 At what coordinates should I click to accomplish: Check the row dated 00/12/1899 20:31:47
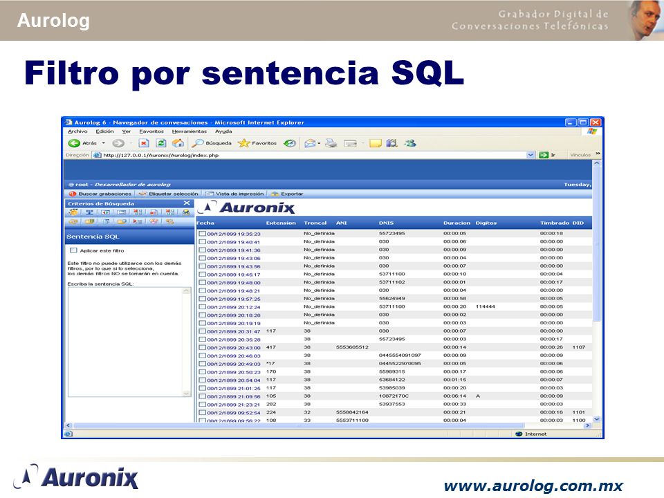(203, 331)
